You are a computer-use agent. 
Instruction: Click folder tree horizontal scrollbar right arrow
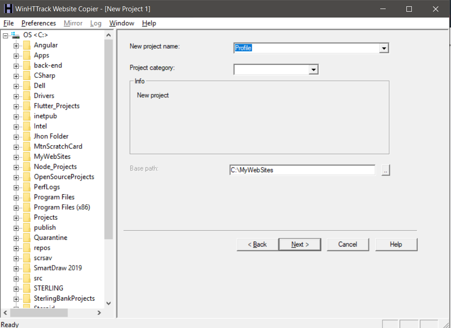(x=99, y=313)
